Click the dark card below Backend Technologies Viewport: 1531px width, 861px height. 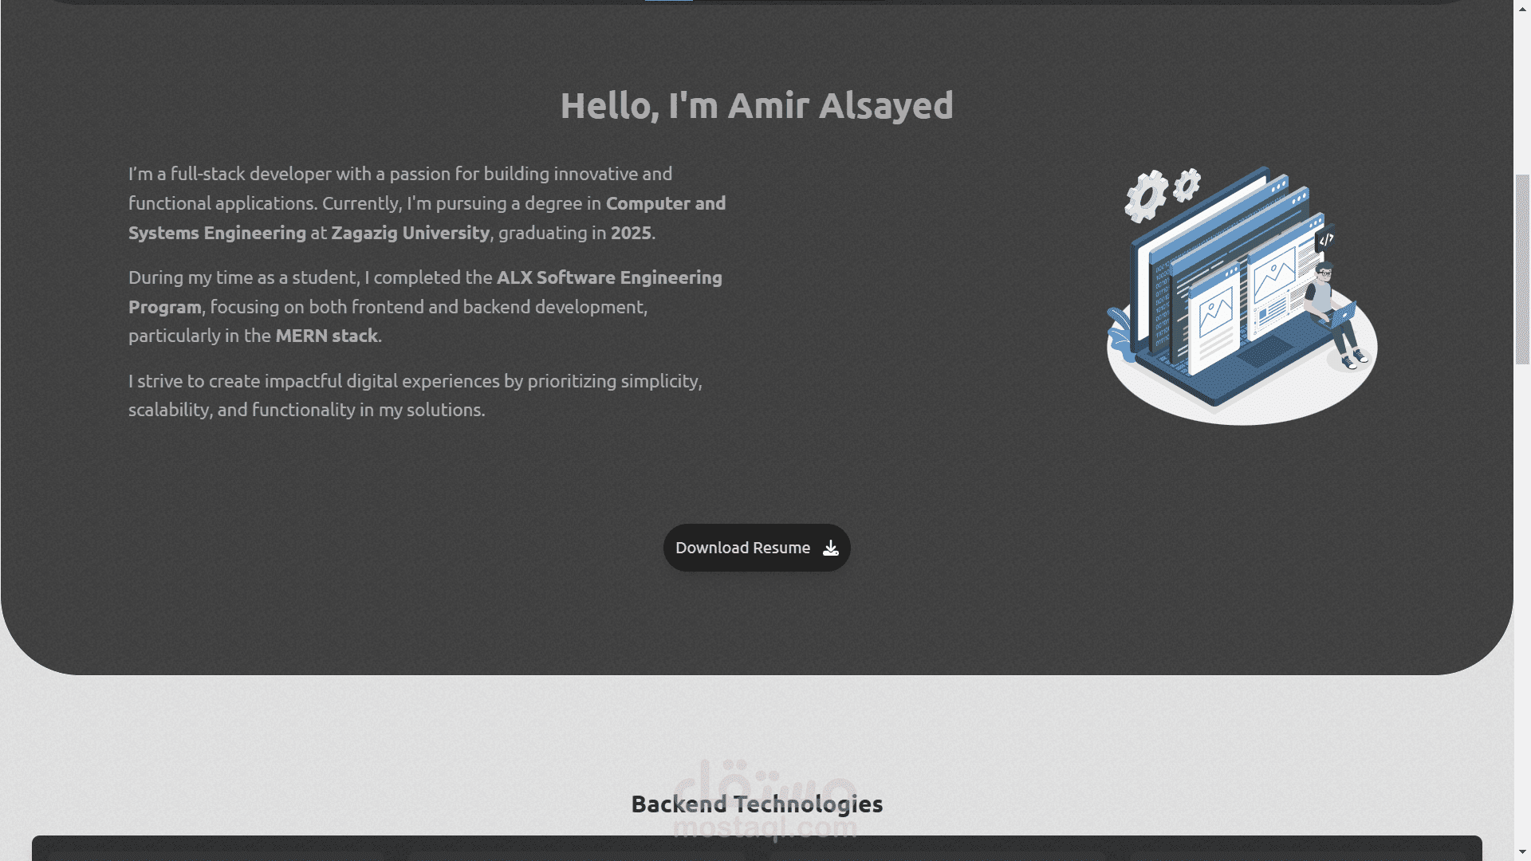(x=757, y=848)
